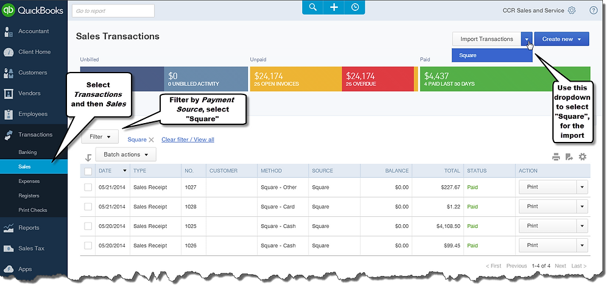
Task: Check the box for receipt 1025
Action: click(88, 226)
